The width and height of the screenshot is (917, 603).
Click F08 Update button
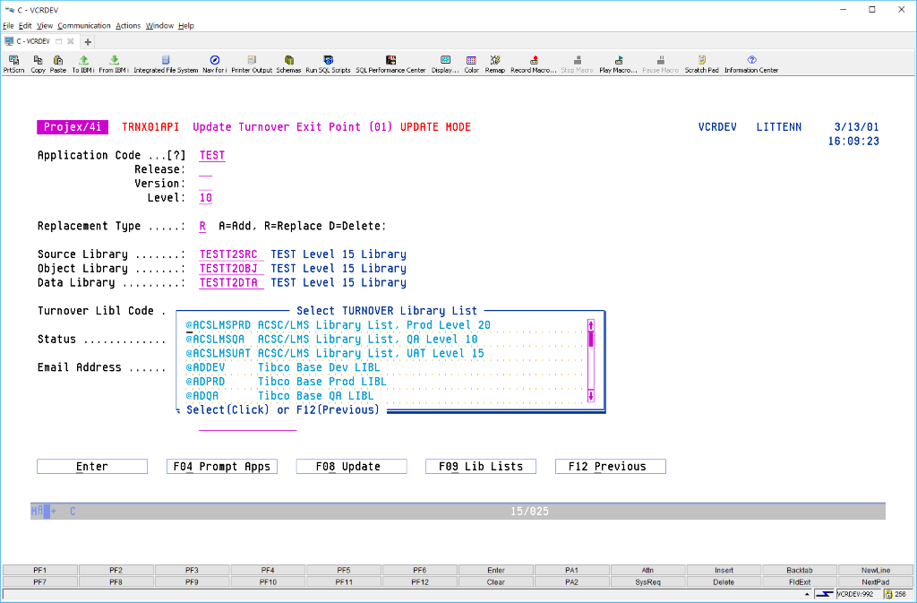point(351,466)
